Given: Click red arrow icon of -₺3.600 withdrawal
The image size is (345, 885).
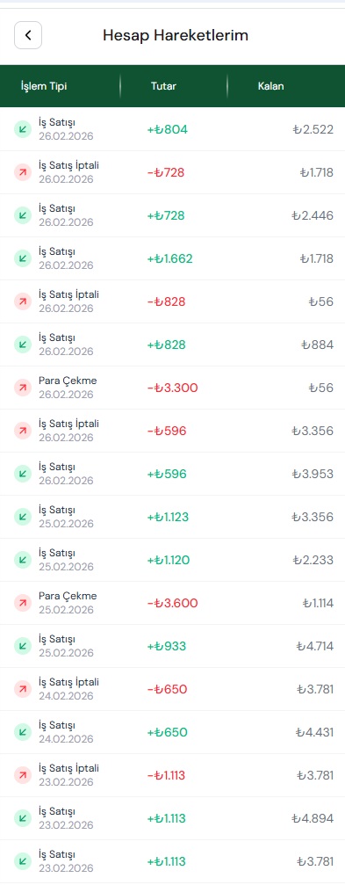Looking at the screenshot, I should [x=23, y=603].
